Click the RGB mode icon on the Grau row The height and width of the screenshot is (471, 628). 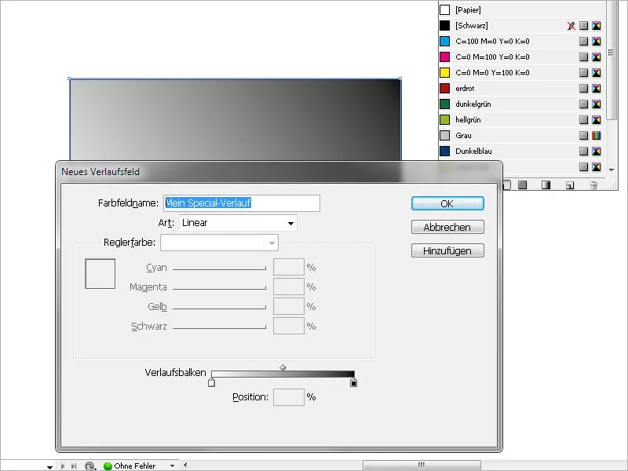pos(597,135)
